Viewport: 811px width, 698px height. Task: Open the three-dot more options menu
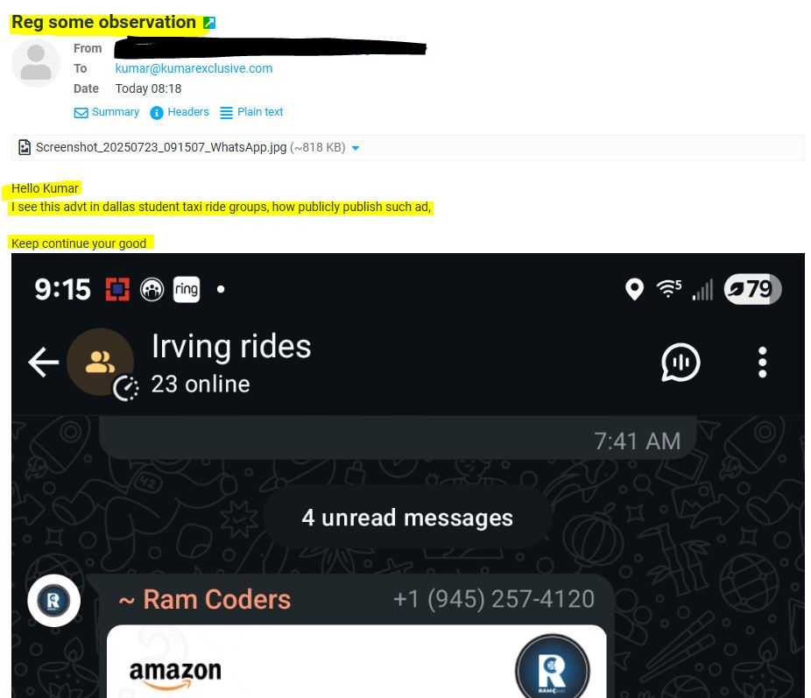[762, 363]
